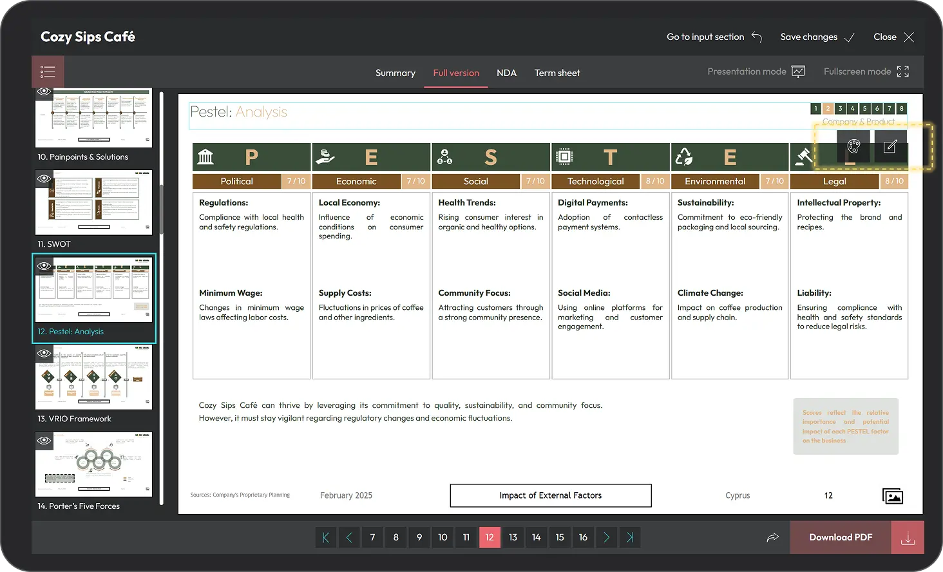Screen dimensions: 943x572
Task: Toggle visibility of Pestel Analysis slide
Action: [44, 265]
